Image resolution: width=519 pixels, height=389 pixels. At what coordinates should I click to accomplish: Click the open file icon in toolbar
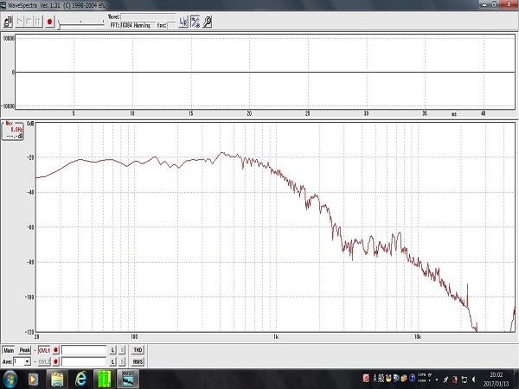click(x=8, y=22)
